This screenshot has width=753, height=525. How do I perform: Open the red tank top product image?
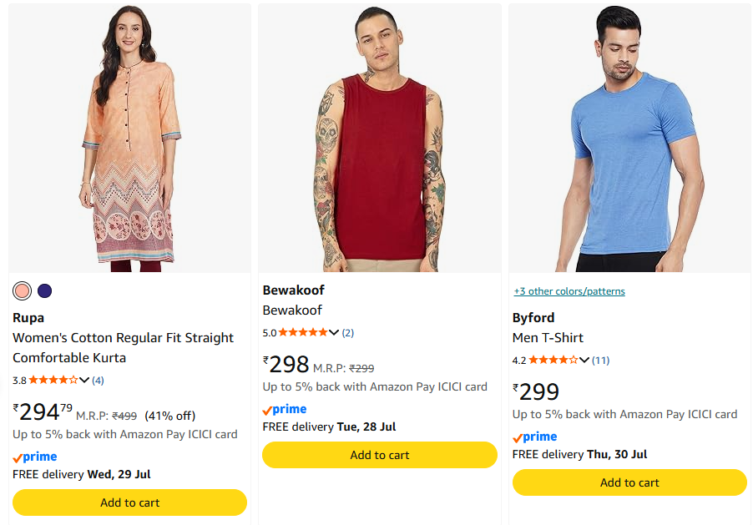[379, 138]
